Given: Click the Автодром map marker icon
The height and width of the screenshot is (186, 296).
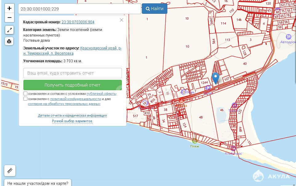Looking at the screenshot, I should [288, 37].
